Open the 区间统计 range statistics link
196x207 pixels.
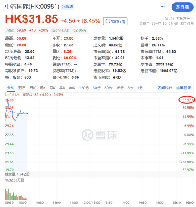pyautogui.click(x=165, y=88)
